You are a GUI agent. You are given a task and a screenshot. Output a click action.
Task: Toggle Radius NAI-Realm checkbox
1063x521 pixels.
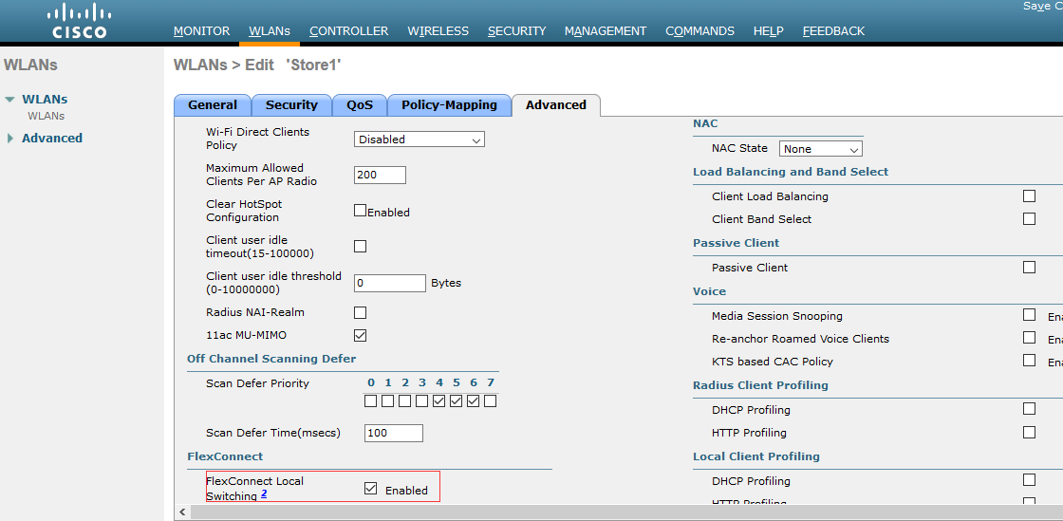(x=360, y=312)
